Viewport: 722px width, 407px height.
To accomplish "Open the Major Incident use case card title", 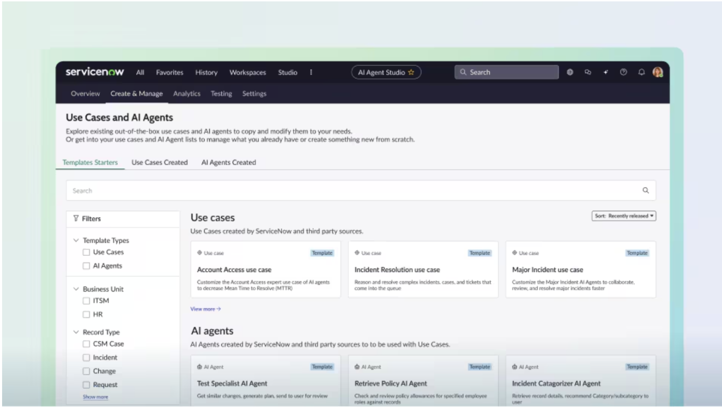I will [x=547, y=270].
